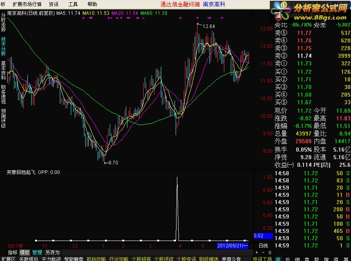
Task: Open the 基本资料 side tab
Action: tap(3, 70)
